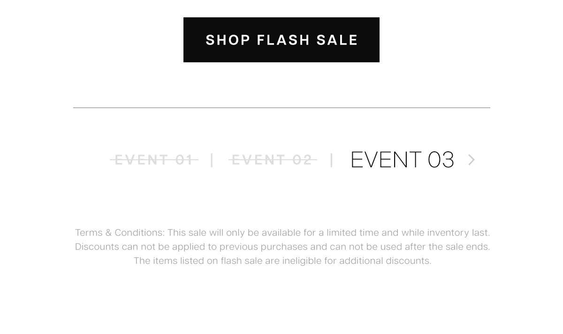Click the horizontal divider line under the button

[281, 108]
